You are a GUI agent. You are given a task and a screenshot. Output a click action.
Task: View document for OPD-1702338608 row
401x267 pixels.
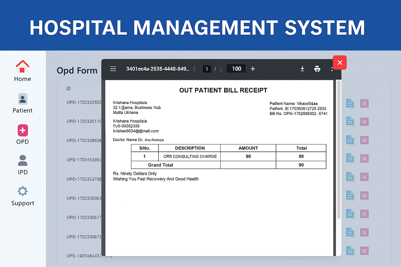[350, 140]
